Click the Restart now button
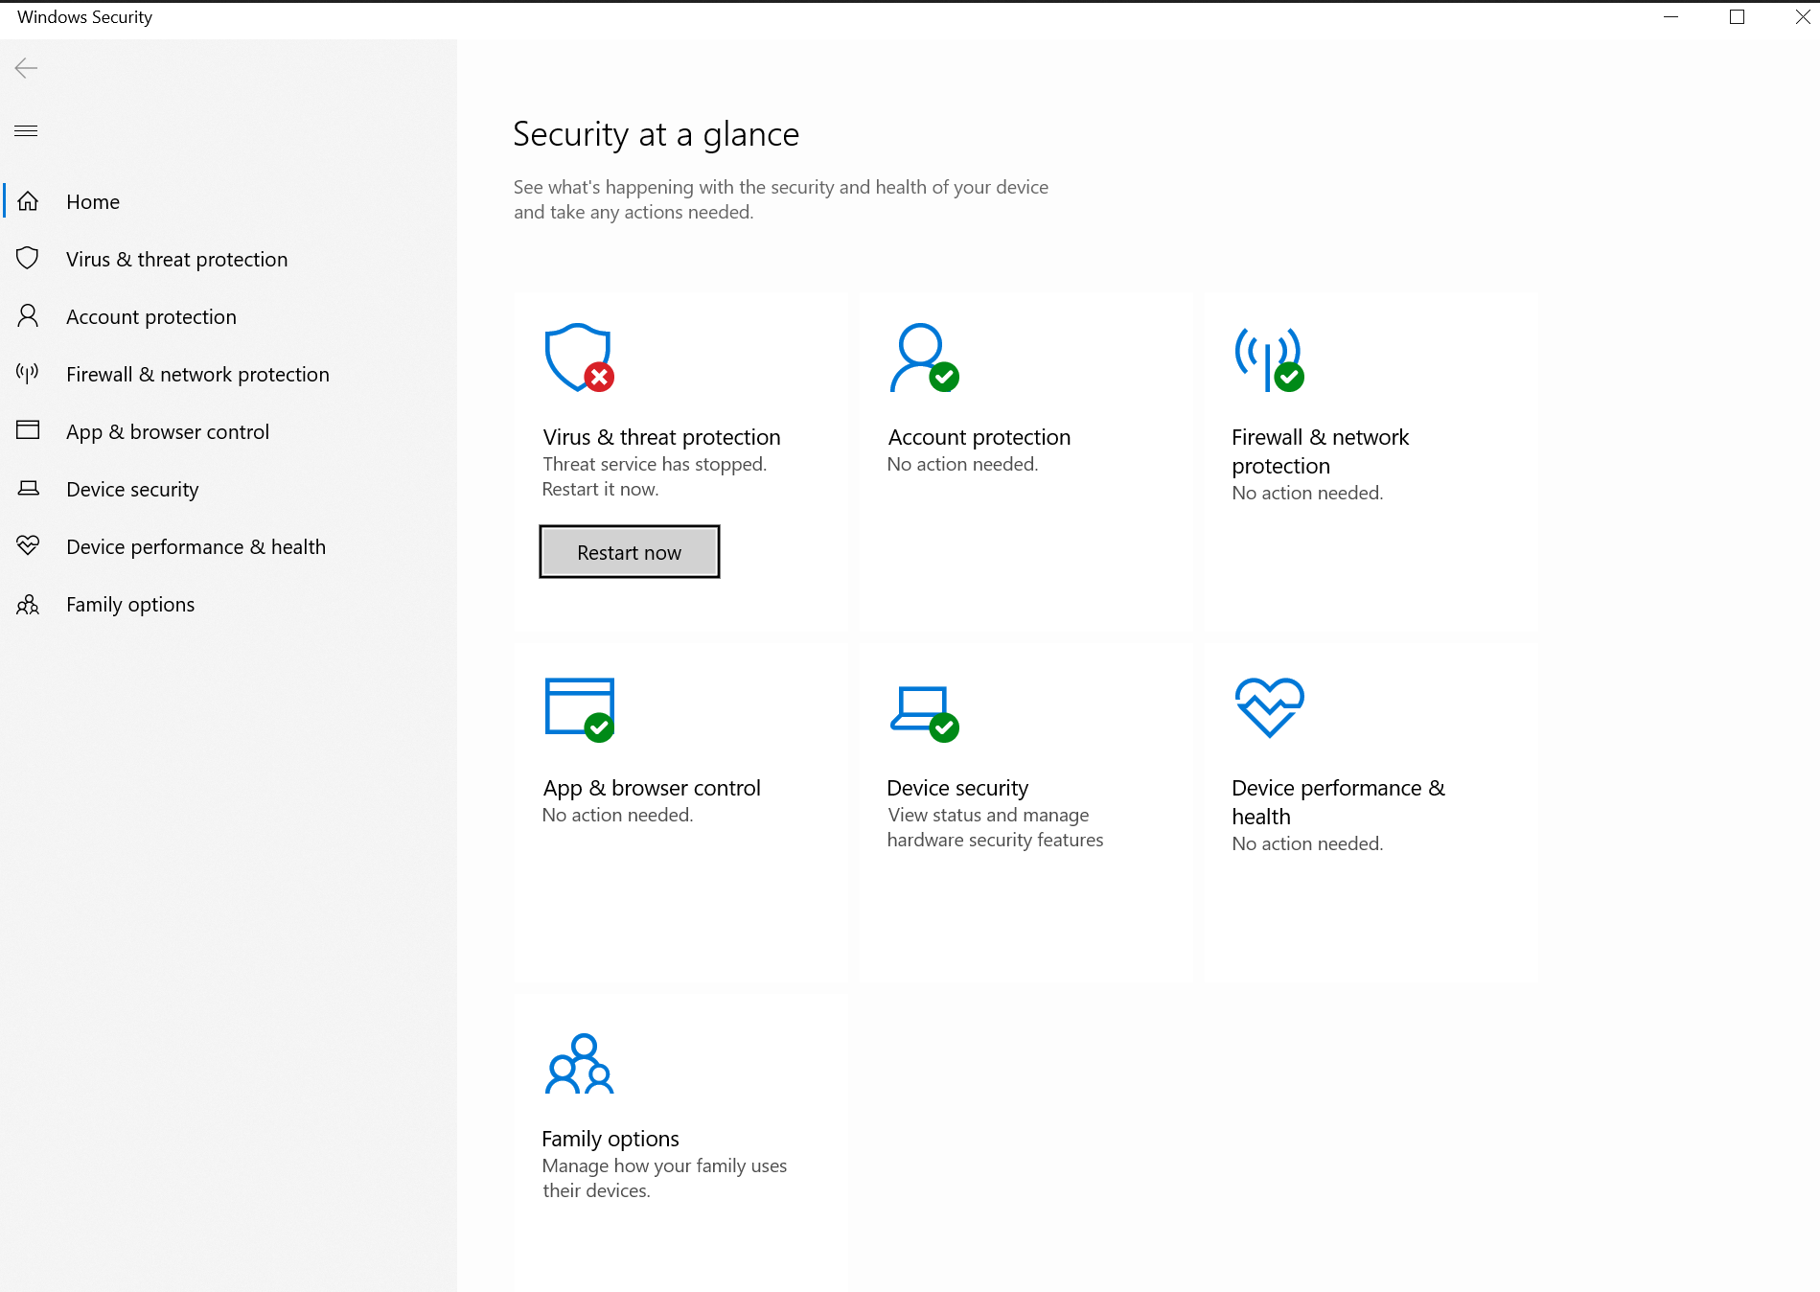1820x1292 pixels. pos(629,552)
